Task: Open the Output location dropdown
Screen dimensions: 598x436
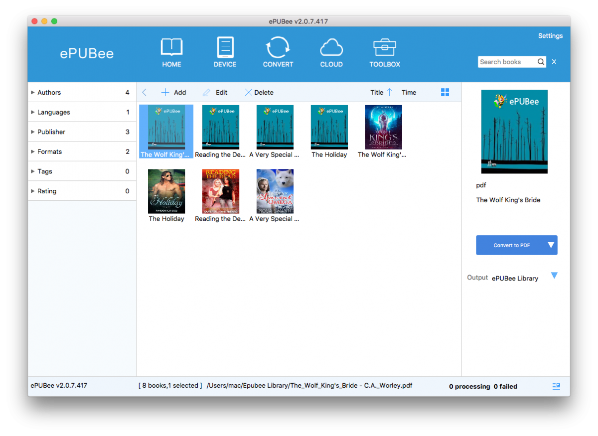Action: pos(554,276)
